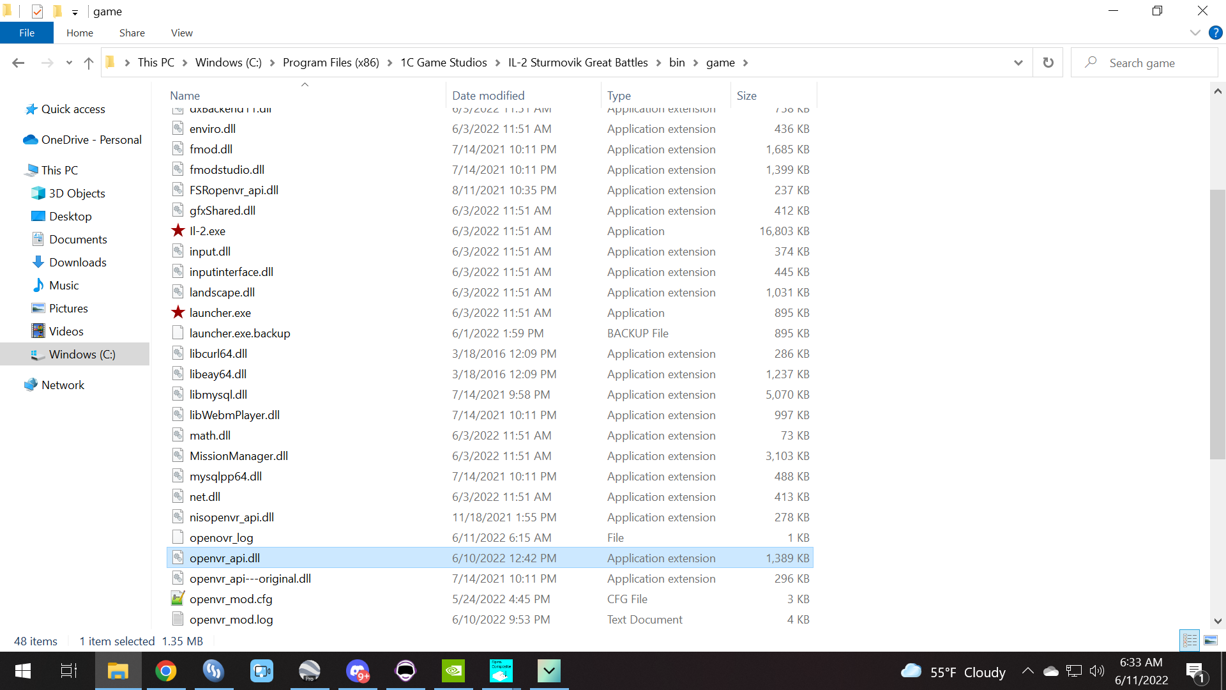Image resolution: width=1226 pixels, height=690 pixels.
Task: Open Task View on taskbar
Action: (69, 671)
